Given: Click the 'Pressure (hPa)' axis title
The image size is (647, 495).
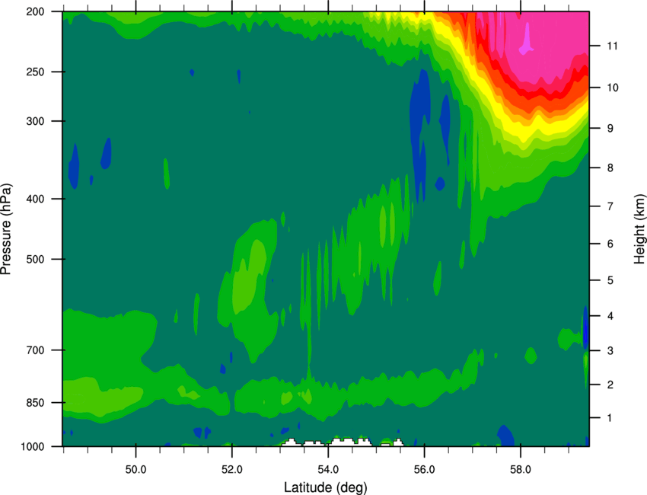Looking at the screenshot, I should click(6, 229).
